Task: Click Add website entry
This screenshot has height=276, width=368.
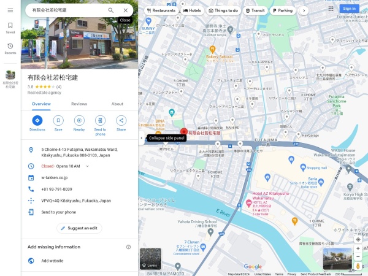Action: coord(79,261)
